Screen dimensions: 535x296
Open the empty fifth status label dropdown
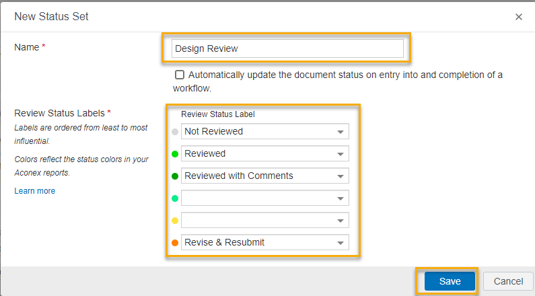point(264,220)
